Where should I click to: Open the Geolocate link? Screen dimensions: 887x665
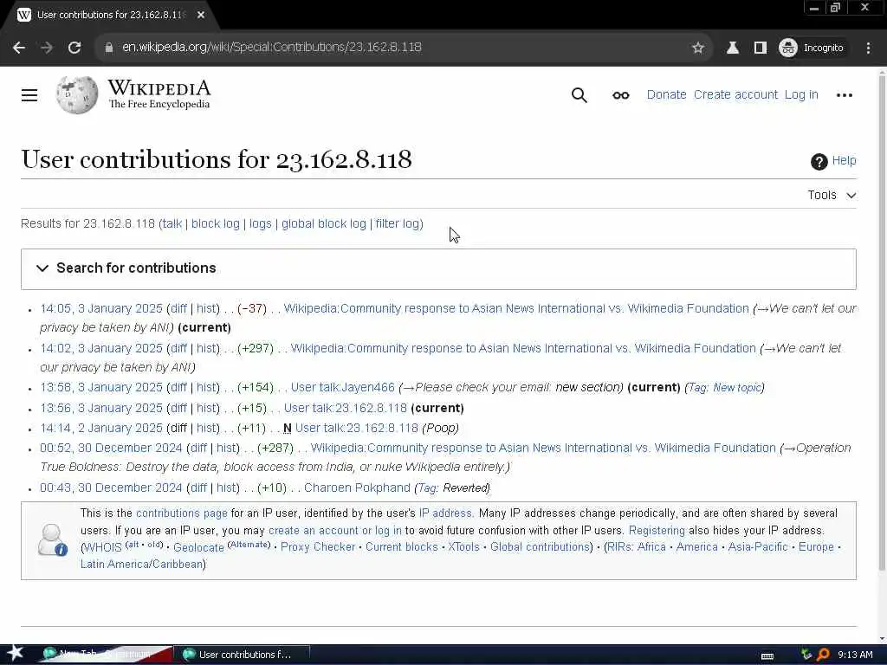coord(198,547)
